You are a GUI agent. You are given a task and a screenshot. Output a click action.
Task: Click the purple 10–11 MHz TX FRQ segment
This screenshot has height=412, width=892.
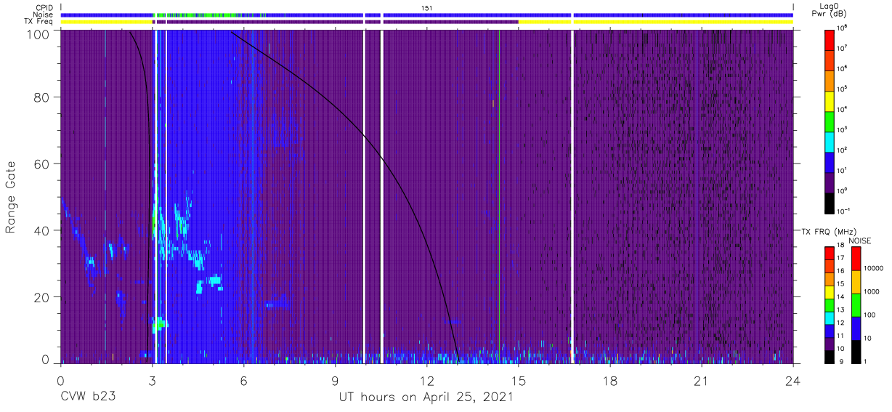point(830,342)
